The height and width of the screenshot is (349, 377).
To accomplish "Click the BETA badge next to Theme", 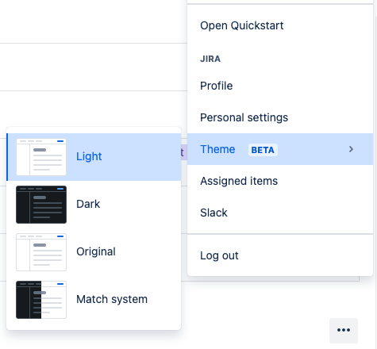I will (x=263, y=150).
